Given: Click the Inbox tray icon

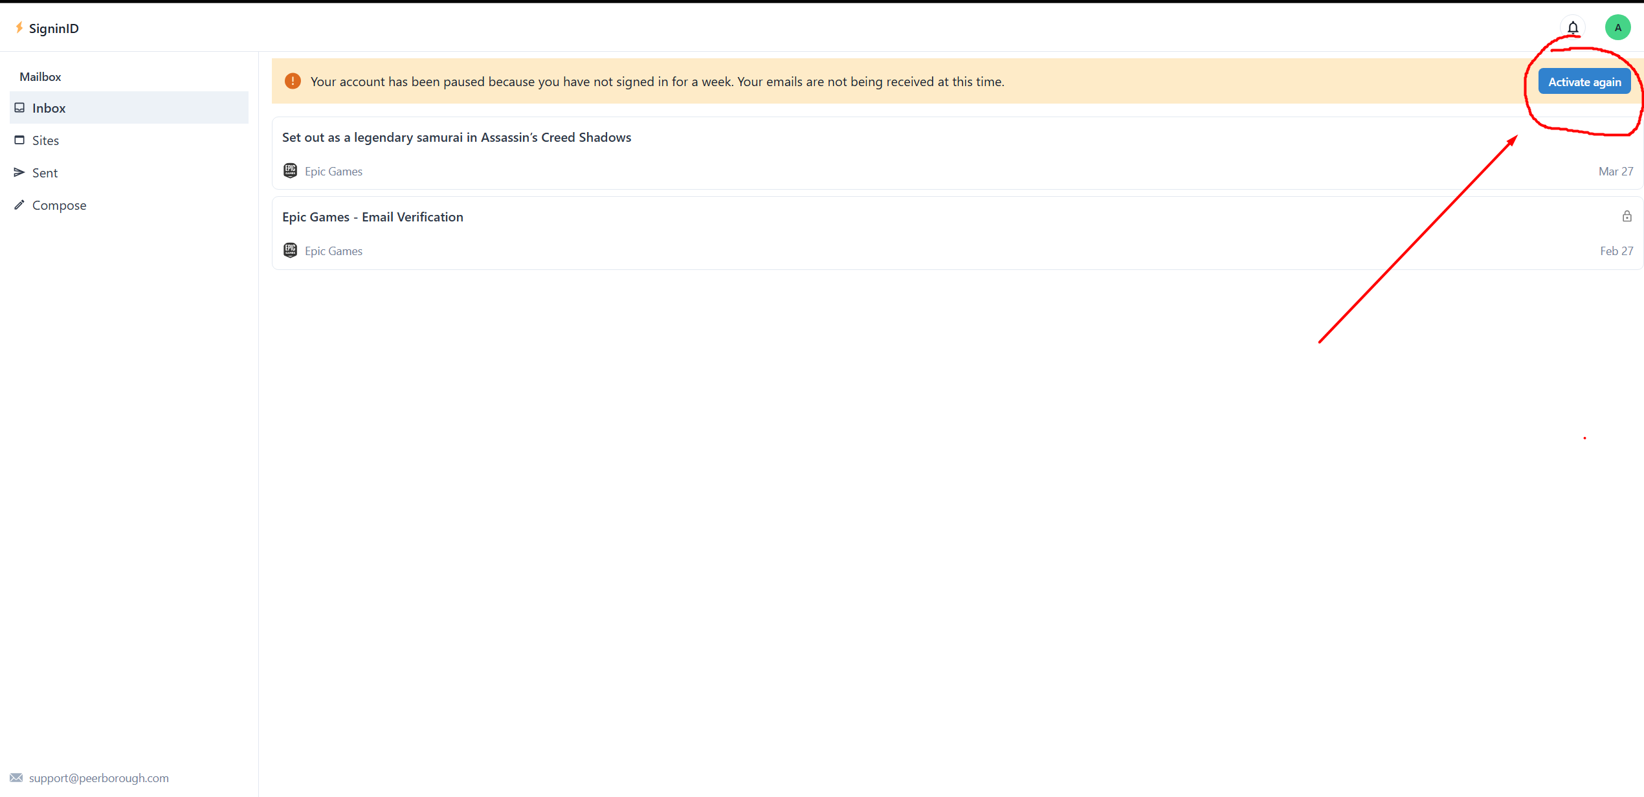Looking at the screenshot, I should [x=19, y=107].
